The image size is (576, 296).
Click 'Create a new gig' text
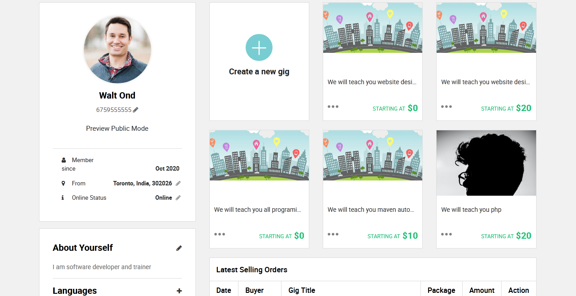259,72
